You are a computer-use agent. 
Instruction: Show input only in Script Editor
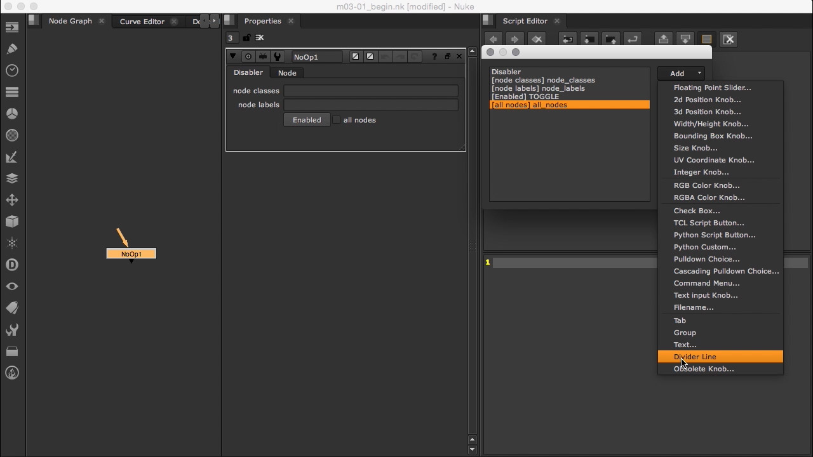(x=664, y=39)
